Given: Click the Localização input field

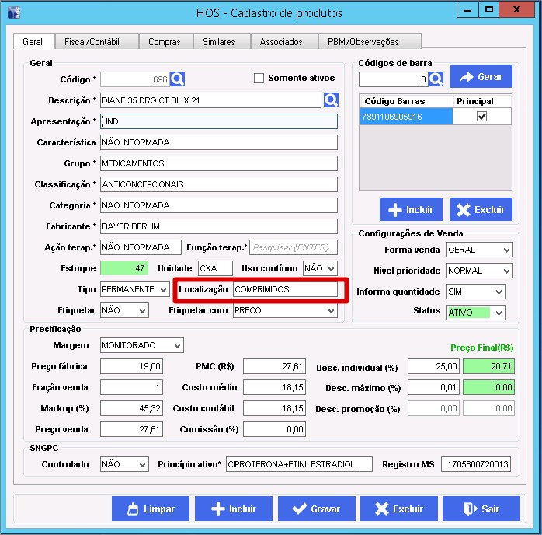Looking at the screenshot, I should 285,289.
